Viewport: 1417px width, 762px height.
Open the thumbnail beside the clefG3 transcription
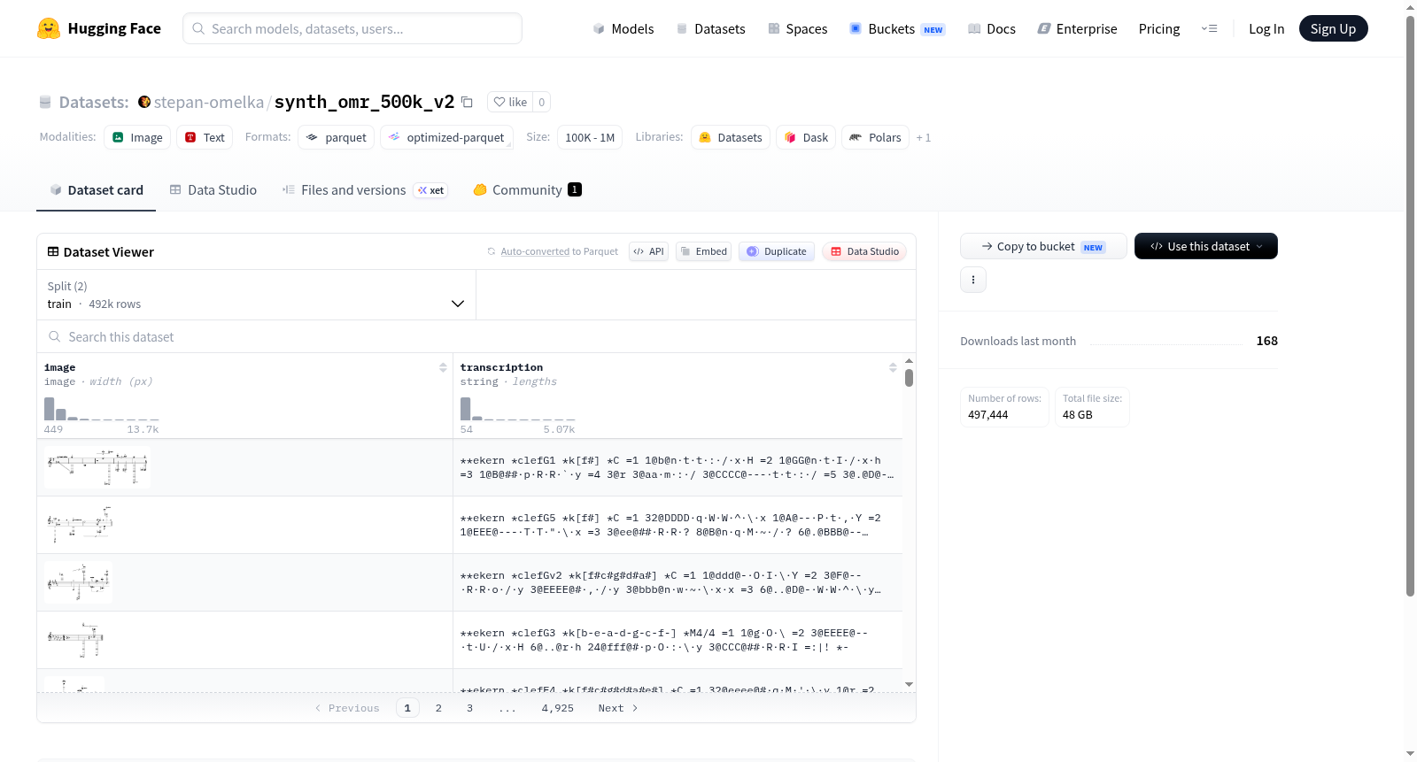[x=75, y=640]
